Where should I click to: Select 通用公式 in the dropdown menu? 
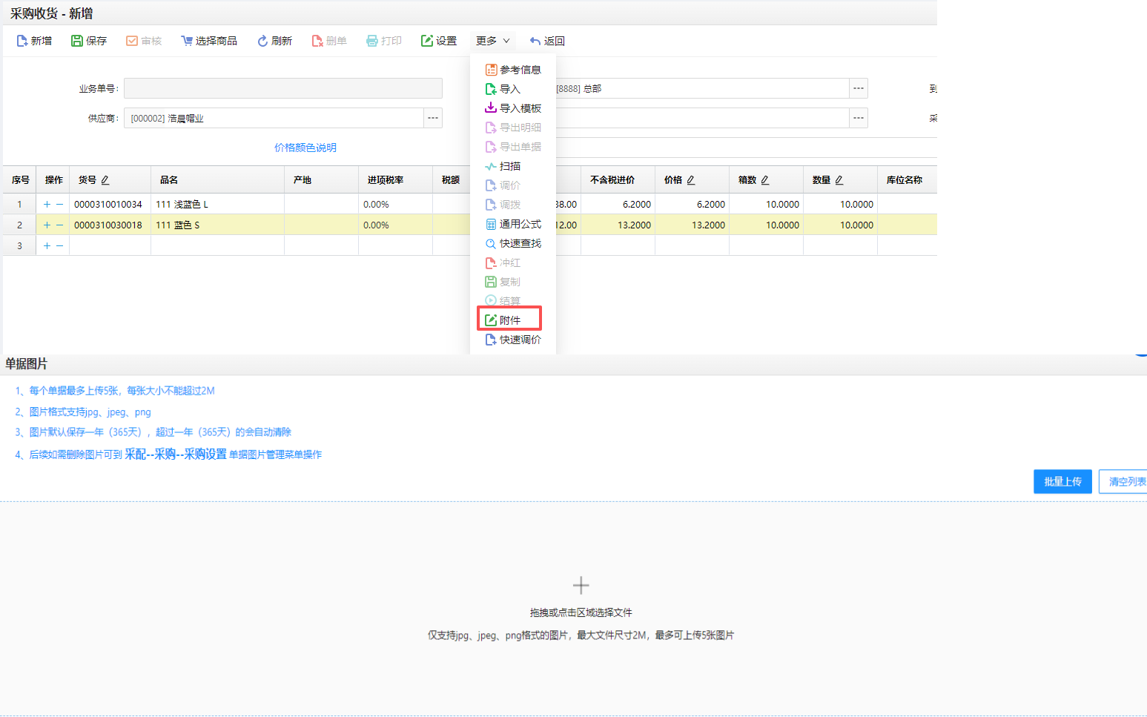point(513,224)
